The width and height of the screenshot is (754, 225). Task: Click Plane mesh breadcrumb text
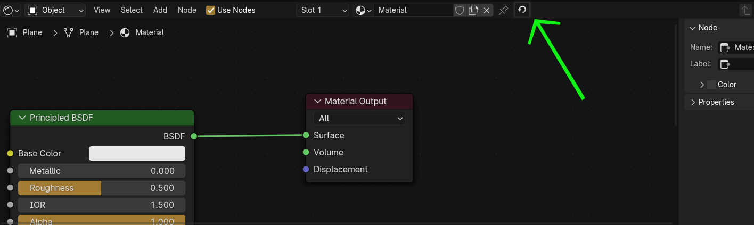coord(89,32)
